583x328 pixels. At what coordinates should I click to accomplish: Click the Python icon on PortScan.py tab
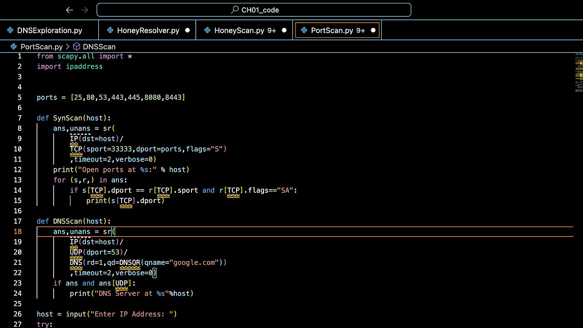(304, 30)
